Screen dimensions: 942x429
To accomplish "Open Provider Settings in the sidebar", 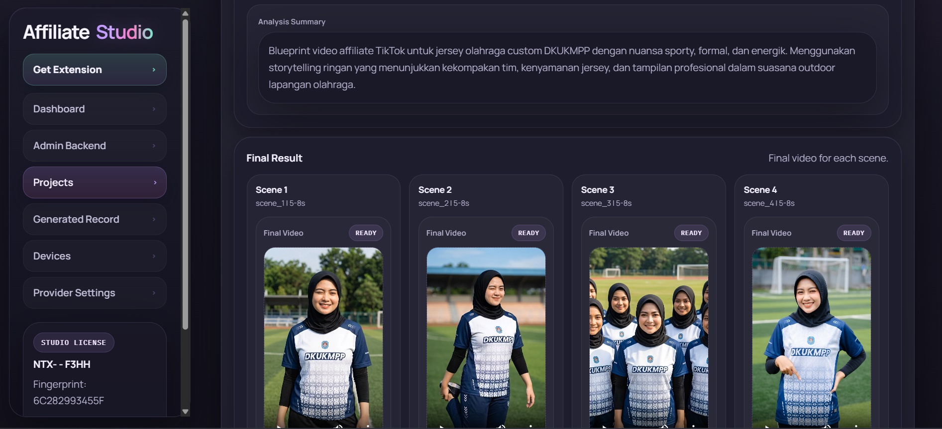I will 95,293.
